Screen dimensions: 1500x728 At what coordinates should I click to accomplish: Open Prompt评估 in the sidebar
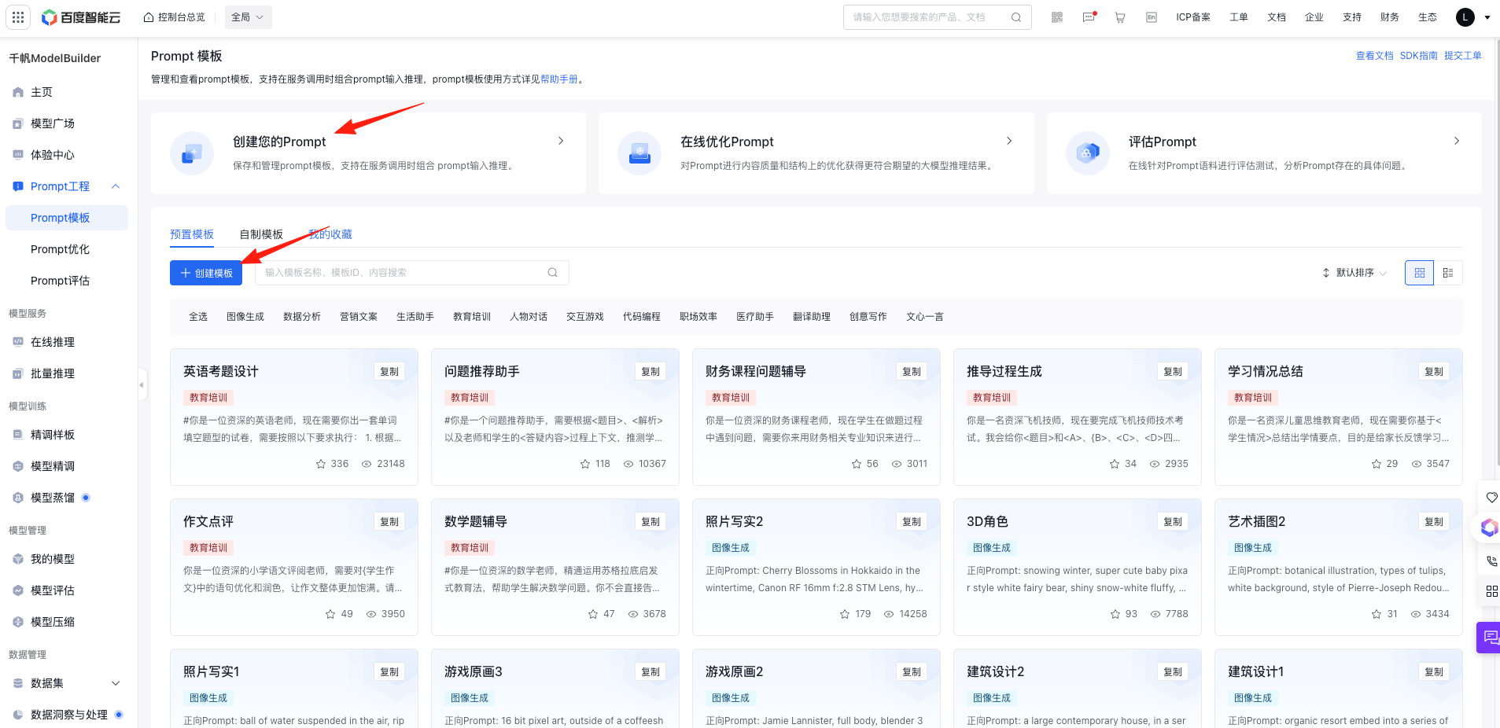pos(66,281)
